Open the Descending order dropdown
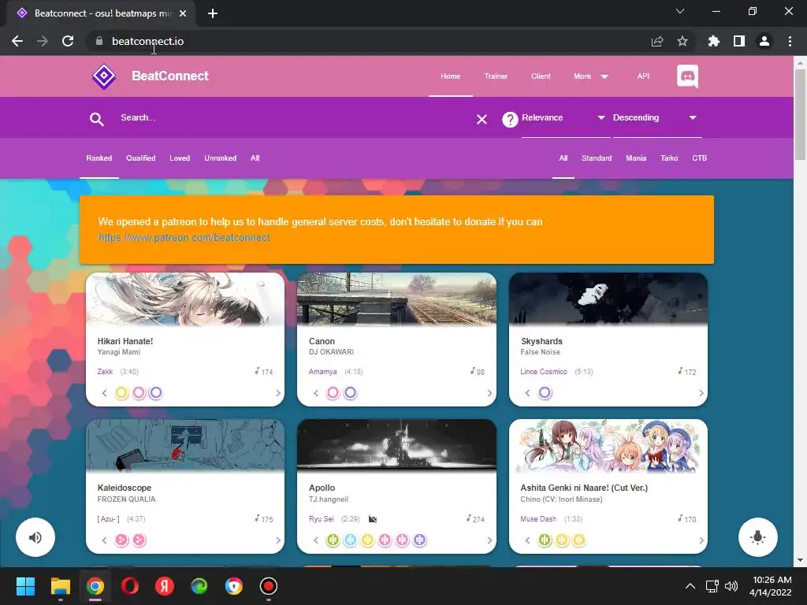 point(657,118)
